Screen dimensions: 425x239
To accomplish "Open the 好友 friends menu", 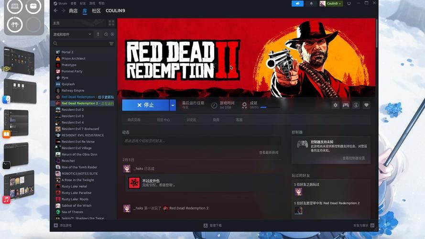I will [x=83, y=3].
